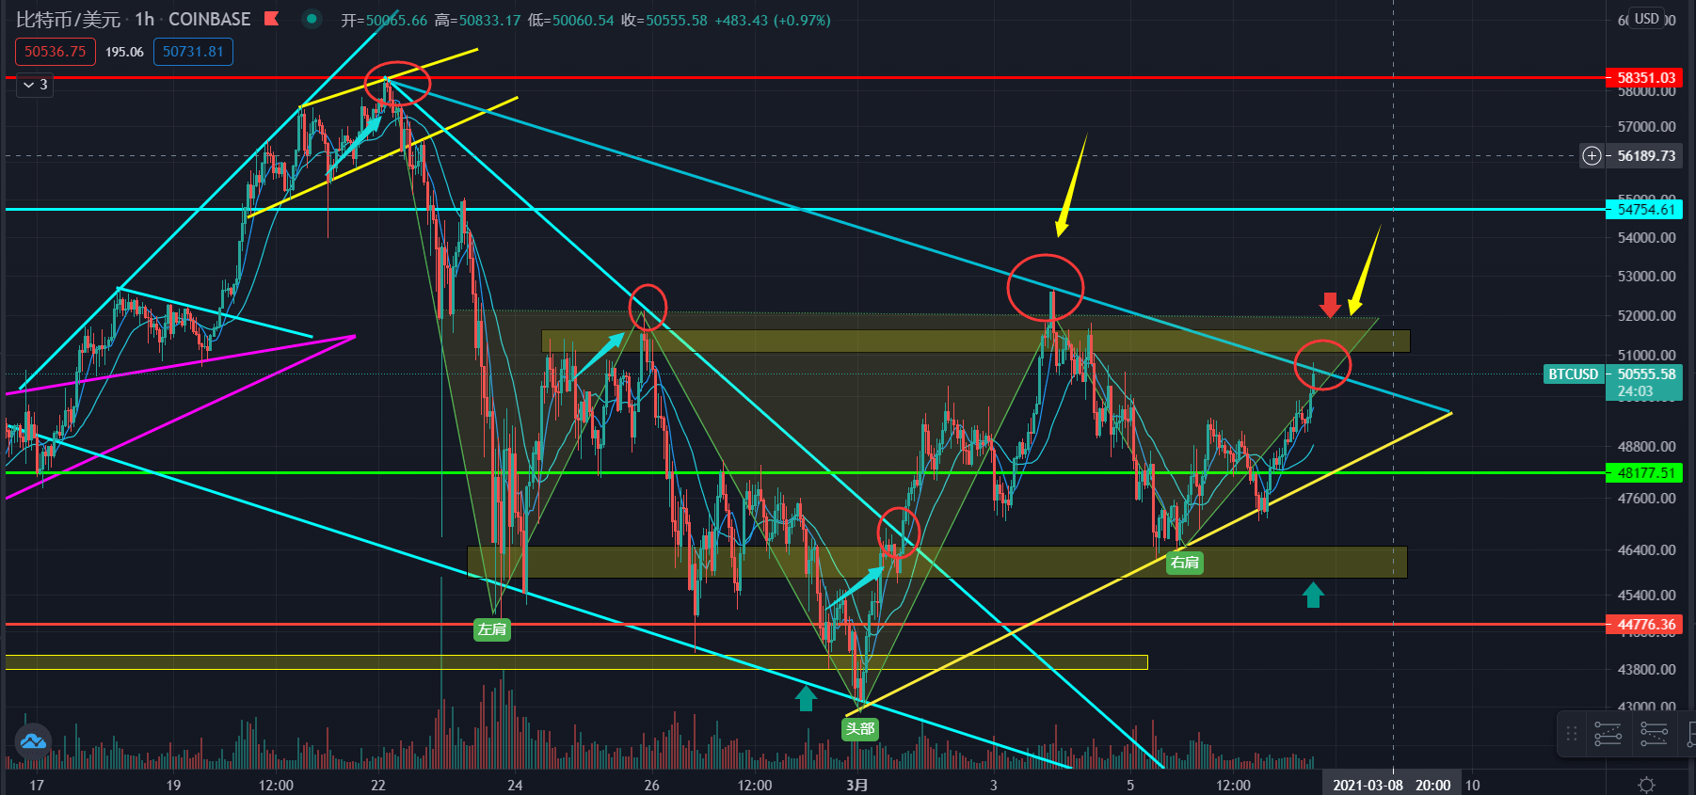
Task: Click the red flag icon beside COINBASE
Action: click(271, 19)
